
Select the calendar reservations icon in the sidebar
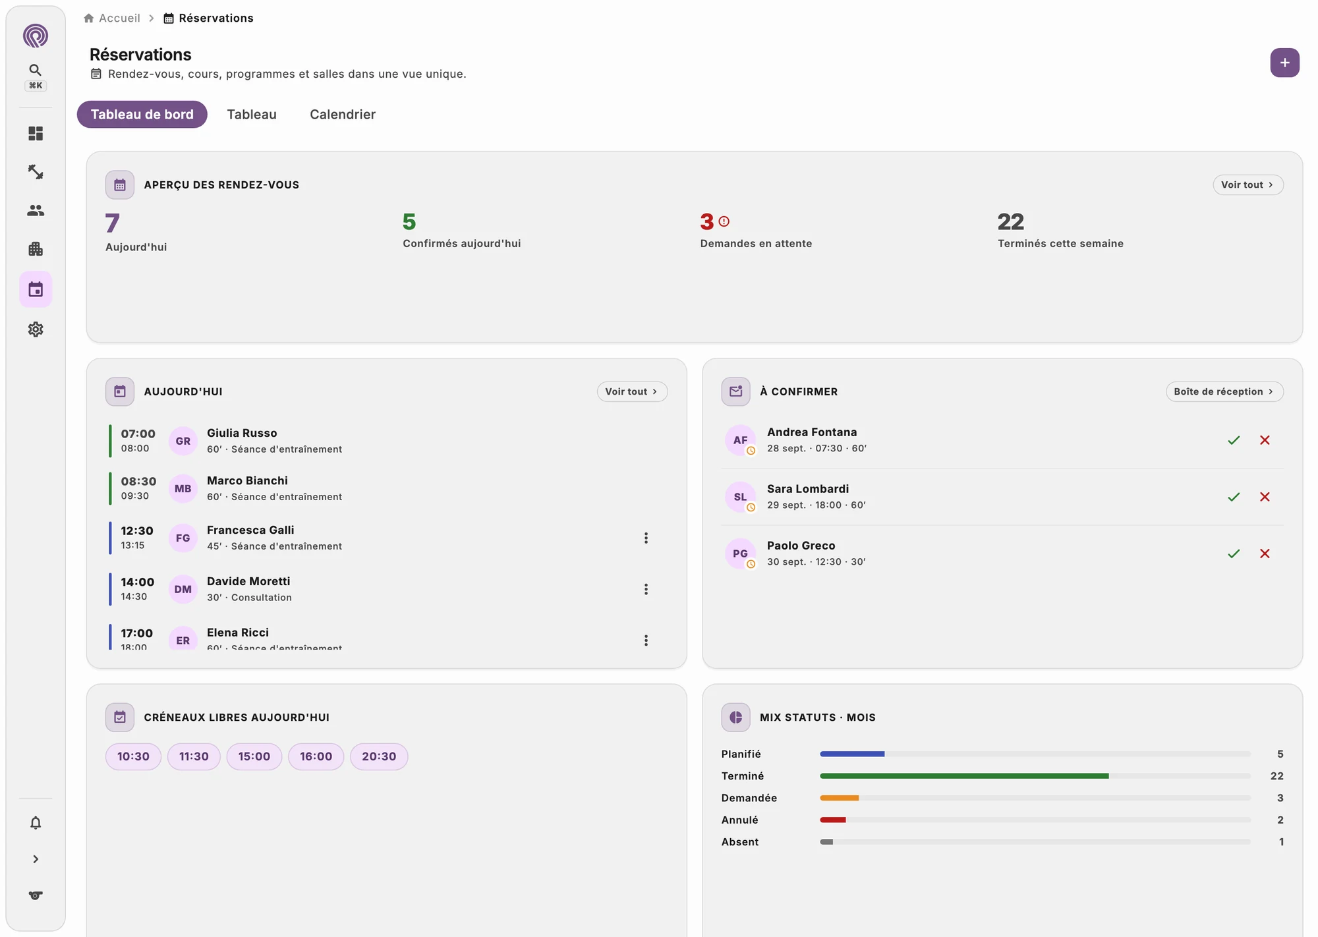[36, 289]
